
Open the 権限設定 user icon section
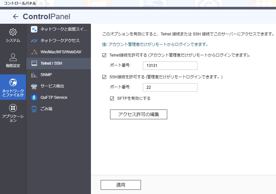pyautogui.click(x=13, y=57)
